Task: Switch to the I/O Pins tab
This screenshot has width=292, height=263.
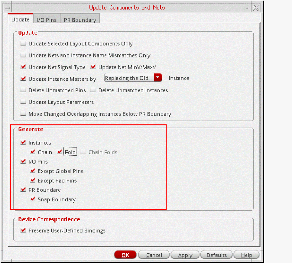Action: point(47,20)
